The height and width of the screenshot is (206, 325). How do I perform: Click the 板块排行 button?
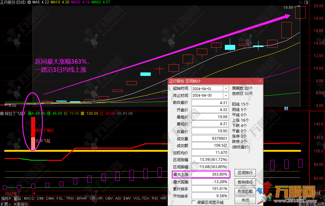point(245,182)
